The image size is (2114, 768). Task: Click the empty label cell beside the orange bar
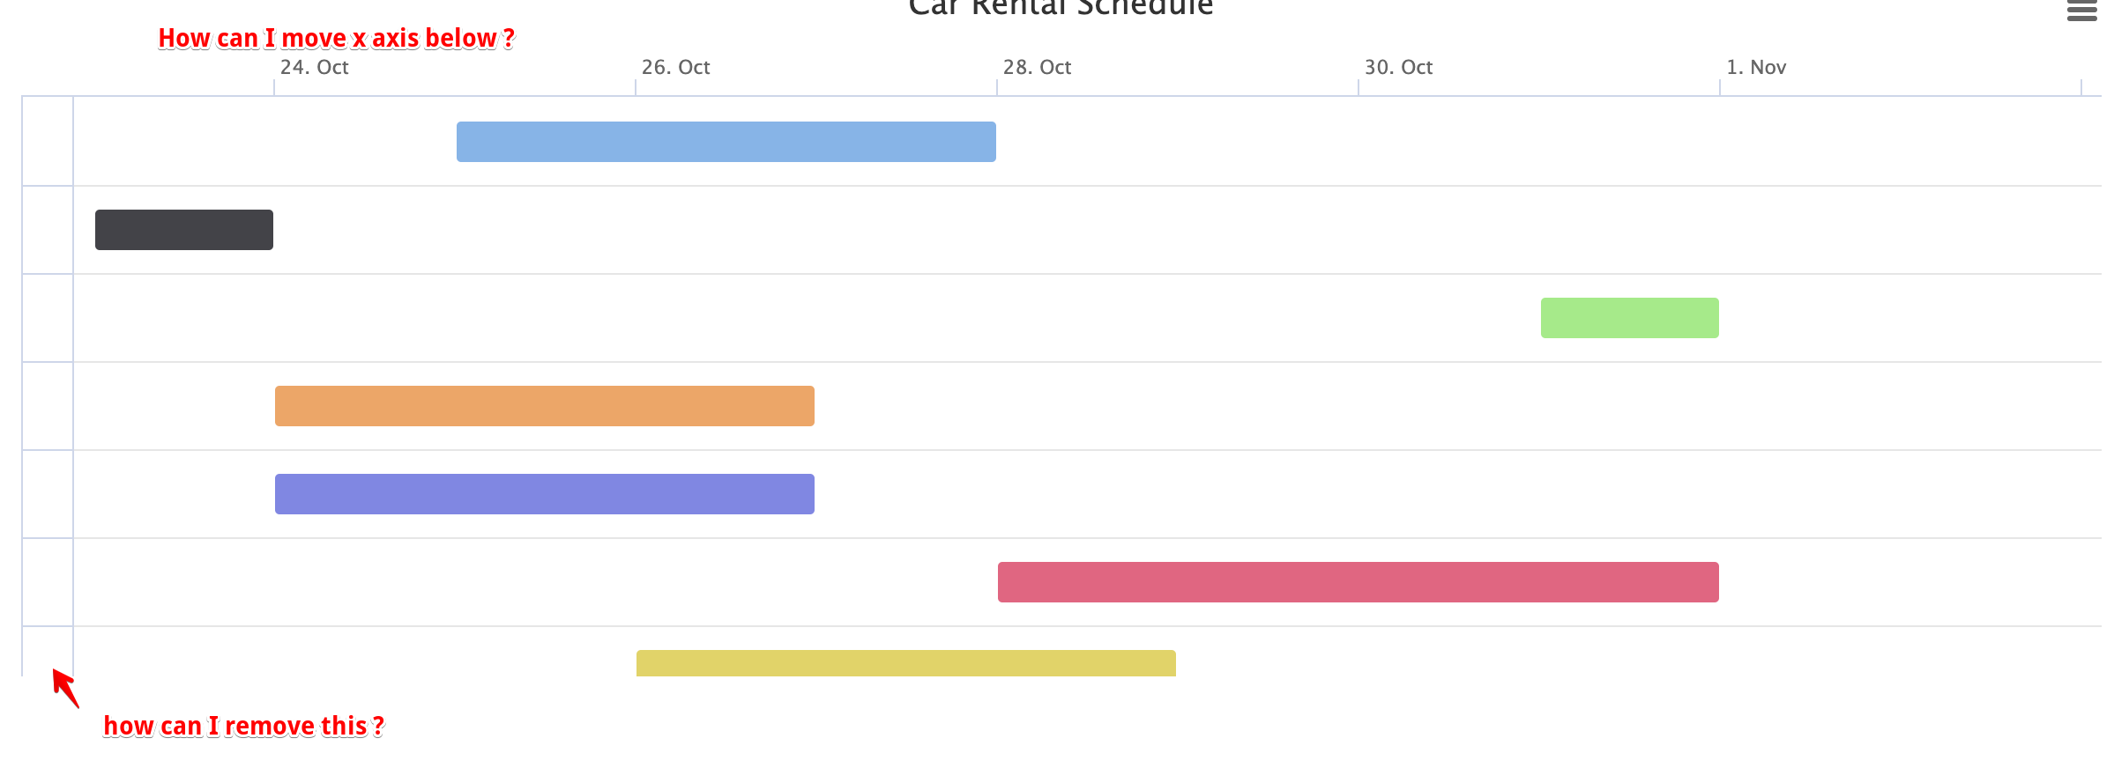pos(48,406)
